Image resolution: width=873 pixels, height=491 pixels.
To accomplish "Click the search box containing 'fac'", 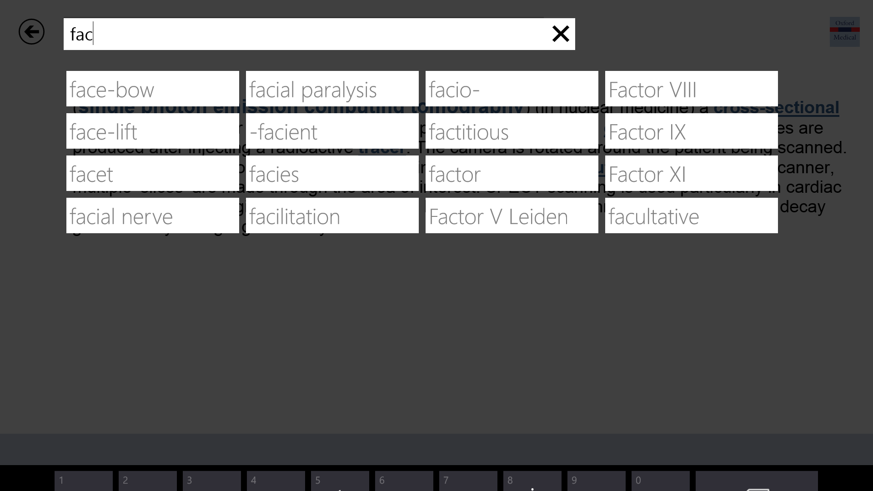I will (x=305, y=34).
